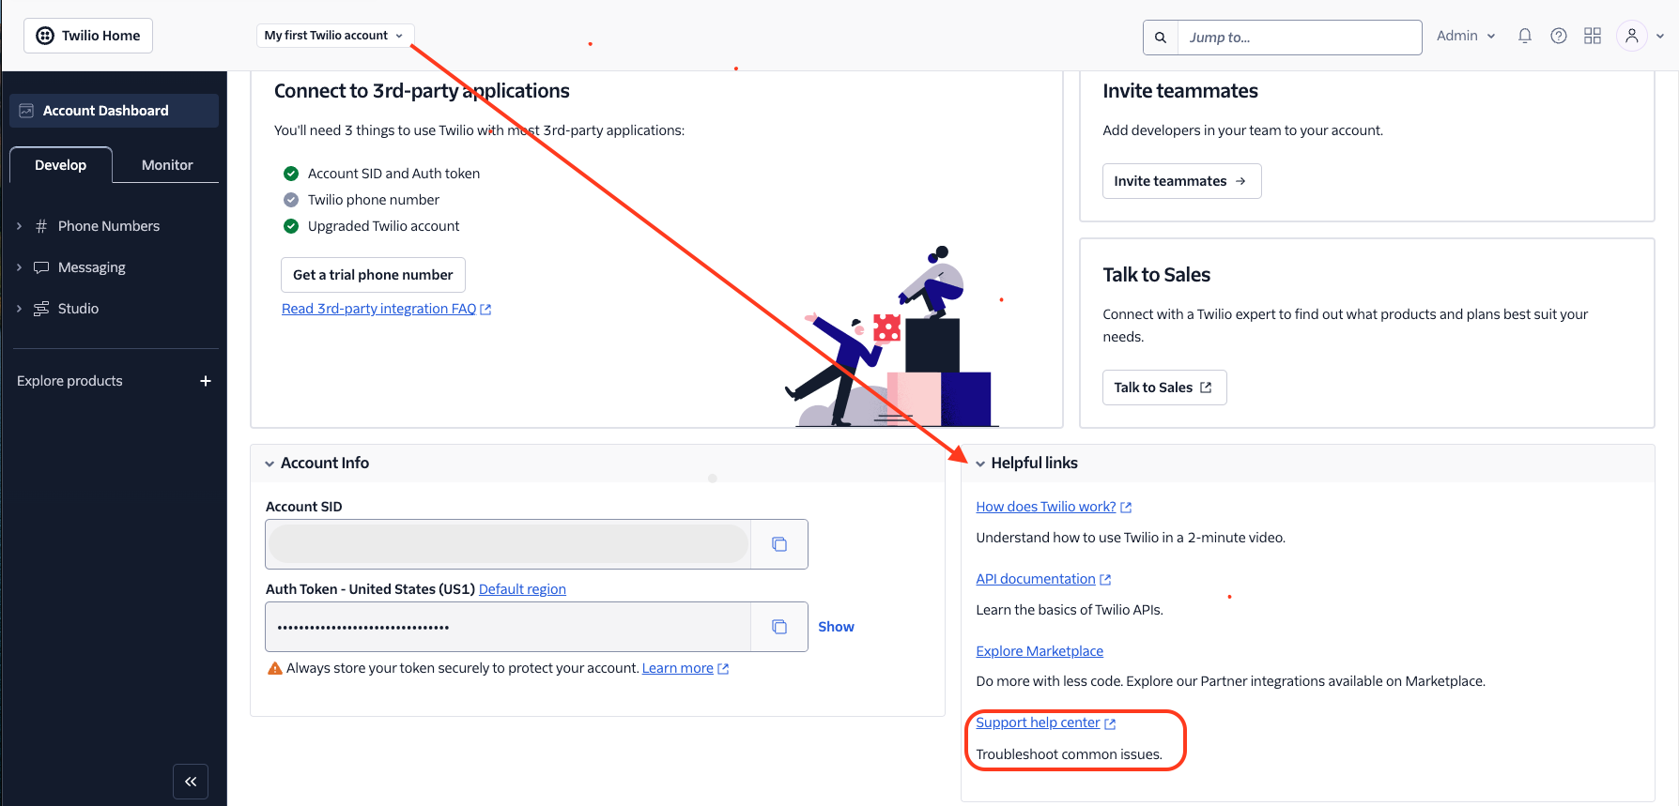
Task: Expand Phone Numbers in sidebar
Action: coord(19,226)
